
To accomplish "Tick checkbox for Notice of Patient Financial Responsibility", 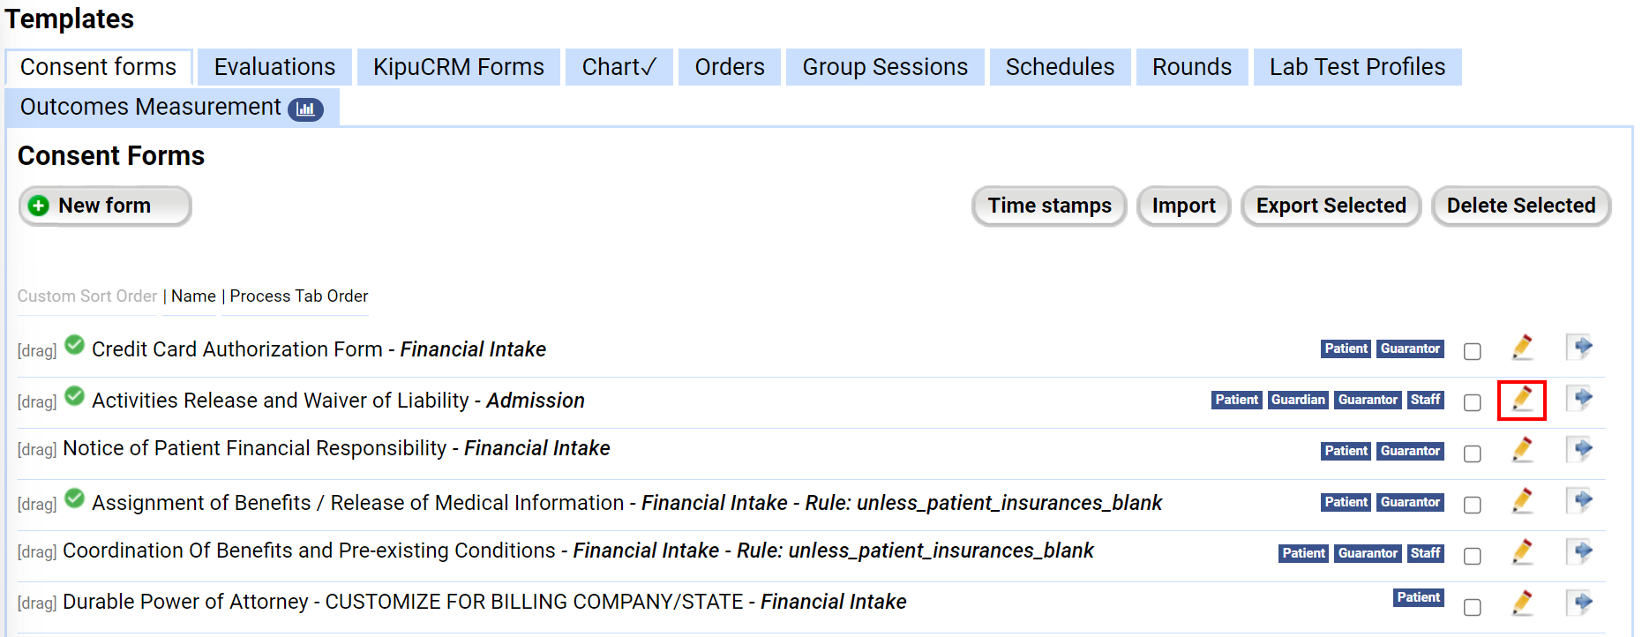I will pyautogui.click(x=1472, y=453).
